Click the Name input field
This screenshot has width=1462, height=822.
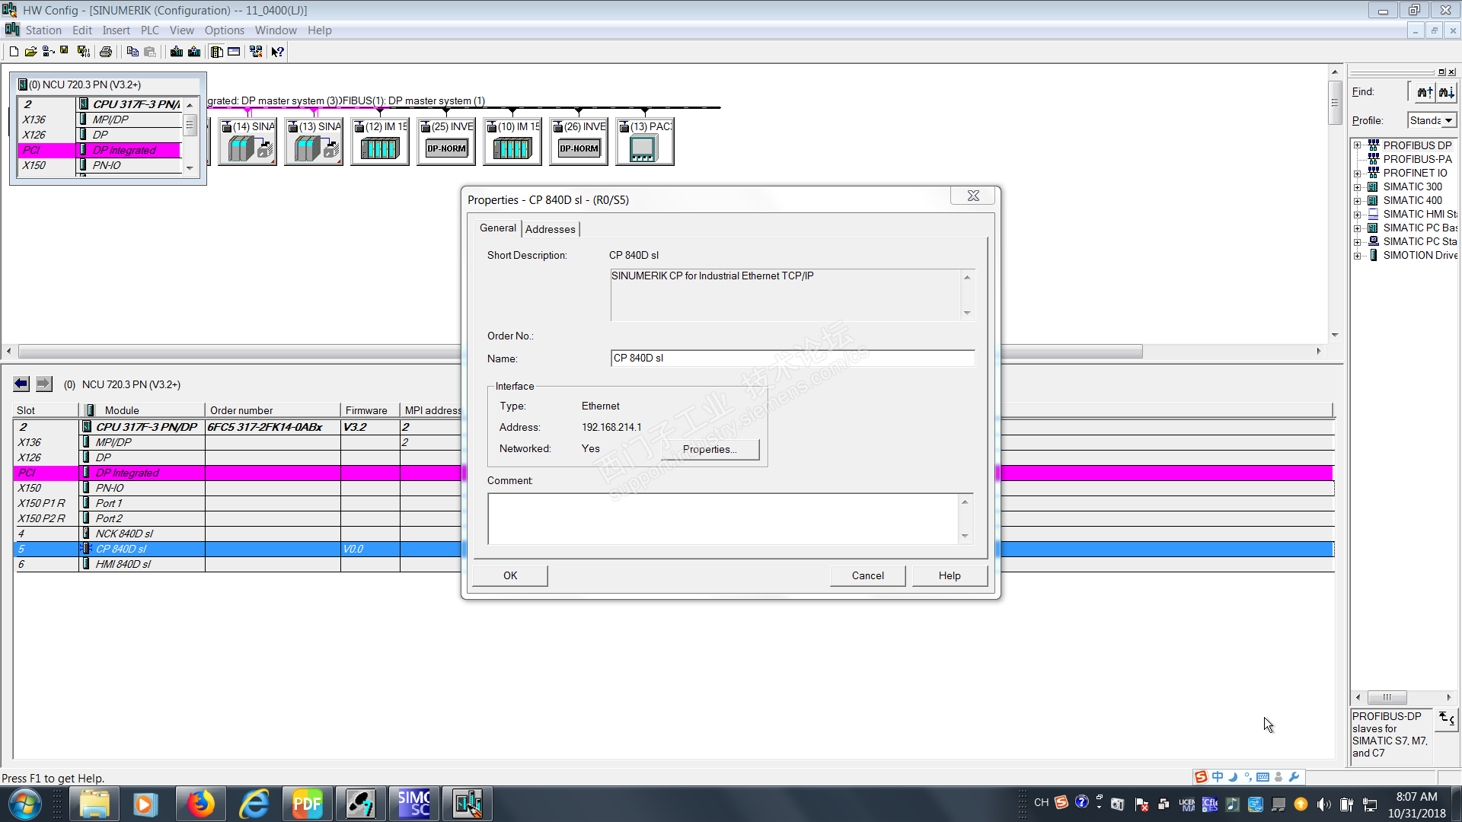click(792, 358)
